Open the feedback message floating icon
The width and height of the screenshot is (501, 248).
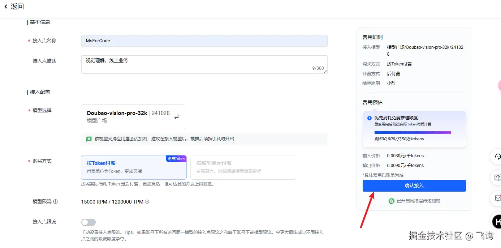(x=497, y=198)
